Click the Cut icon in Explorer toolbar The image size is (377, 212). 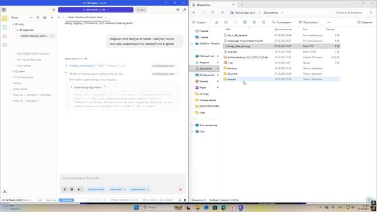pyautogui.click(x=216, y=22)
